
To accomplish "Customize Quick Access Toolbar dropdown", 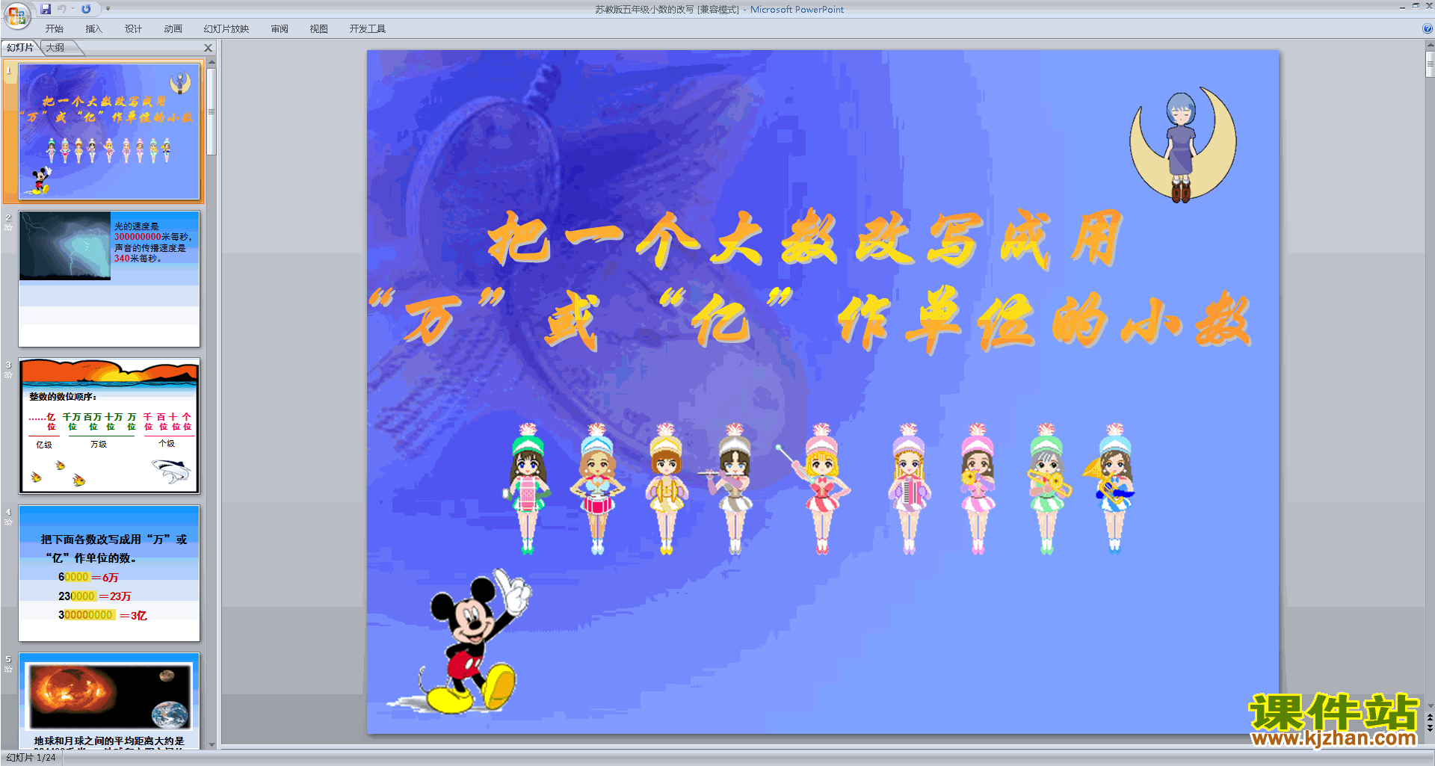I will tap(108, 9).
